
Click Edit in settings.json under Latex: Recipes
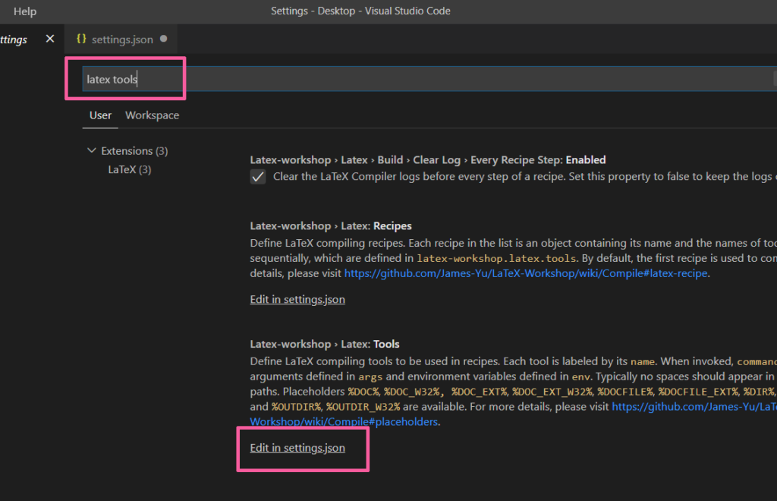[x=297, y=299]
